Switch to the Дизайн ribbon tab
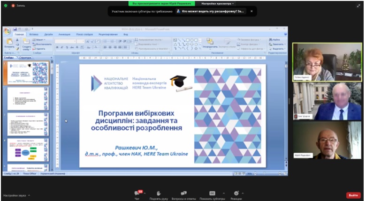The width and height of the screenshot is (366, 201). pyautogui.click(x=48, y=34)
